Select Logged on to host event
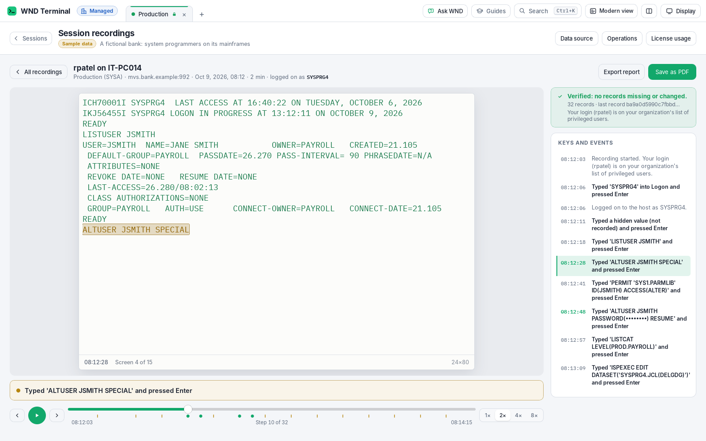 tap(623, 208)
